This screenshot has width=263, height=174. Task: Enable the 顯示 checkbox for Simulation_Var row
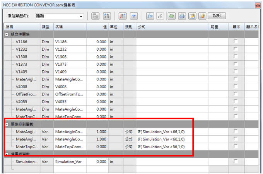(236, 161)
